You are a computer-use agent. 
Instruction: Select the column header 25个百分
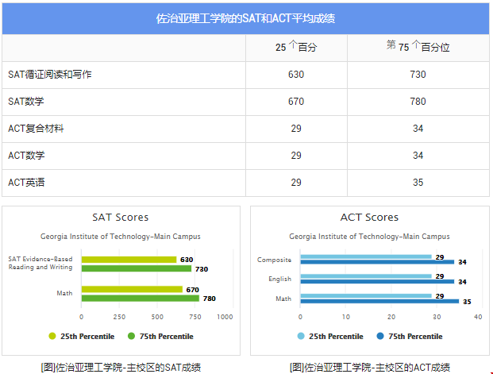tap(296, 47)
